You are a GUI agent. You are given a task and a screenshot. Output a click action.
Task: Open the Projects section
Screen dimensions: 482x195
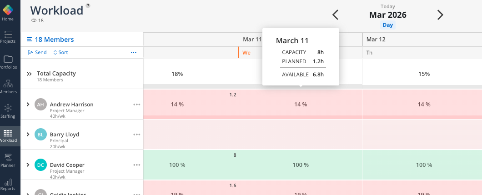click(x=8, y=37)
